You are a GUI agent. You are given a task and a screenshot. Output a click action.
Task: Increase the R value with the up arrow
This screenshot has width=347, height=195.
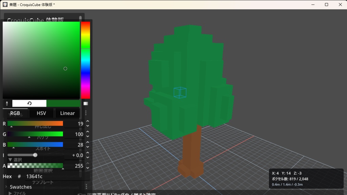[x=88, y=121]
